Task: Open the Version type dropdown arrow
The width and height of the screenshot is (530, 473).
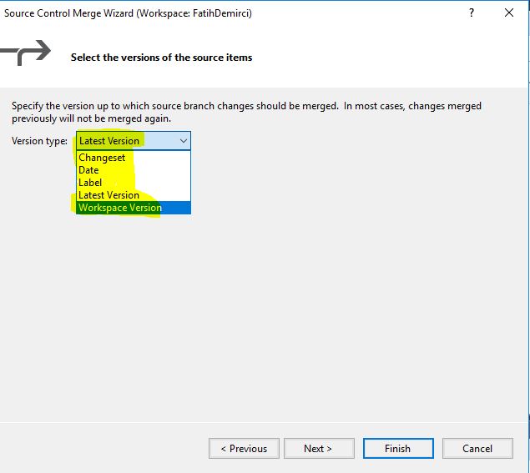Action: [184, 141]
